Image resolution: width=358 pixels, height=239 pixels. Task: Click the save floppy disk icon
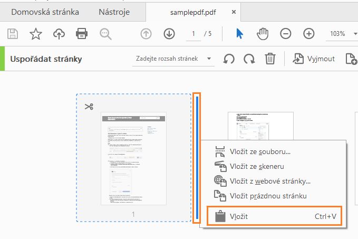(13, 34)
